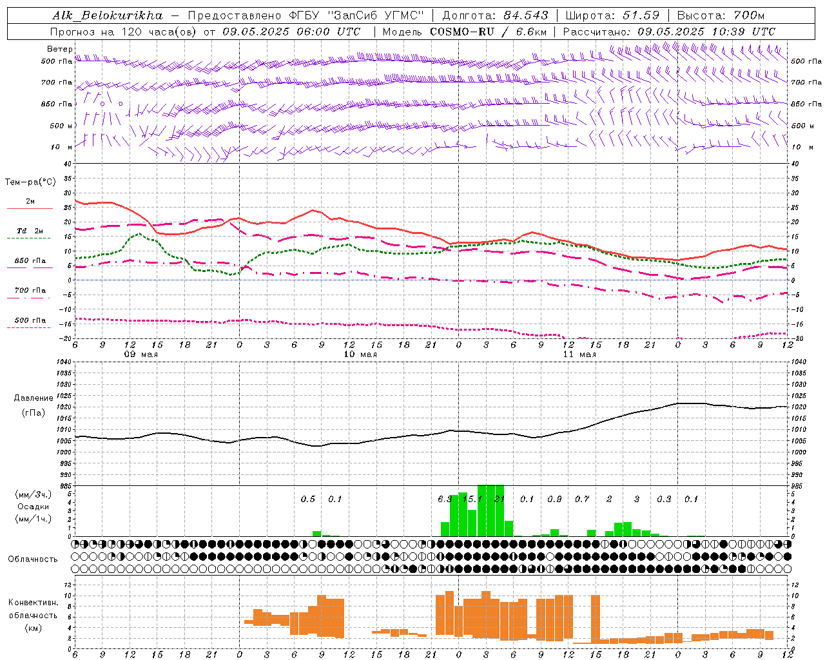The image size is (825, 660).
Task: Click the 850 гПа temperature legend entry
Action: (x=30, y=261)
